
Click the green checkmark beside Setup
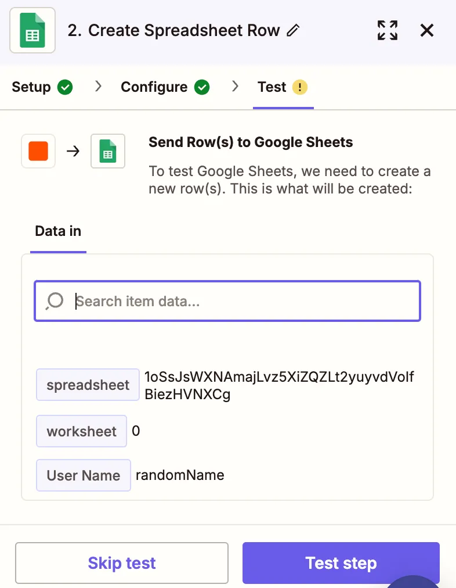65,87
